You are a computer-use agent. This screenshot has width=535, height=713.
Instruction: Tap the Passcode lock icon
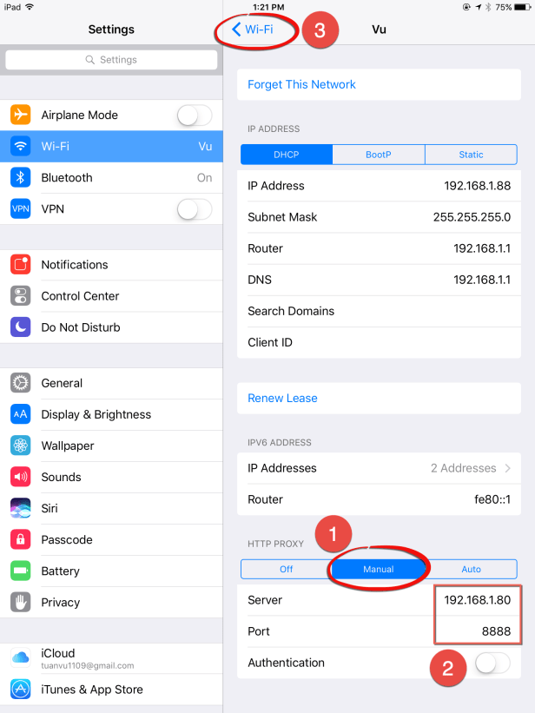coord(21,539)
